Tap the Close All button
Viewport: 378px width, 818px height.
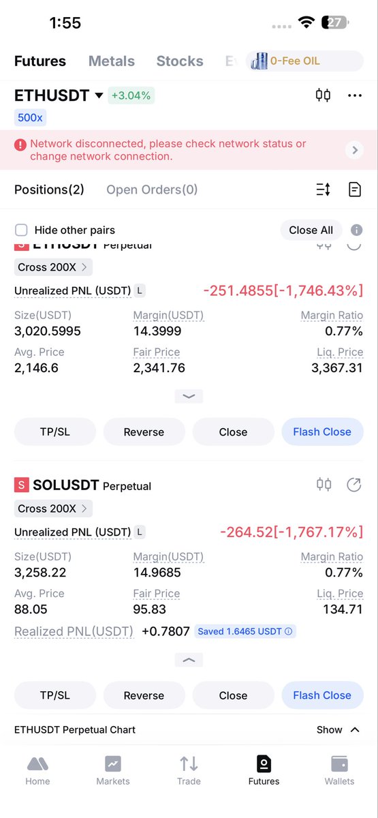311,230
